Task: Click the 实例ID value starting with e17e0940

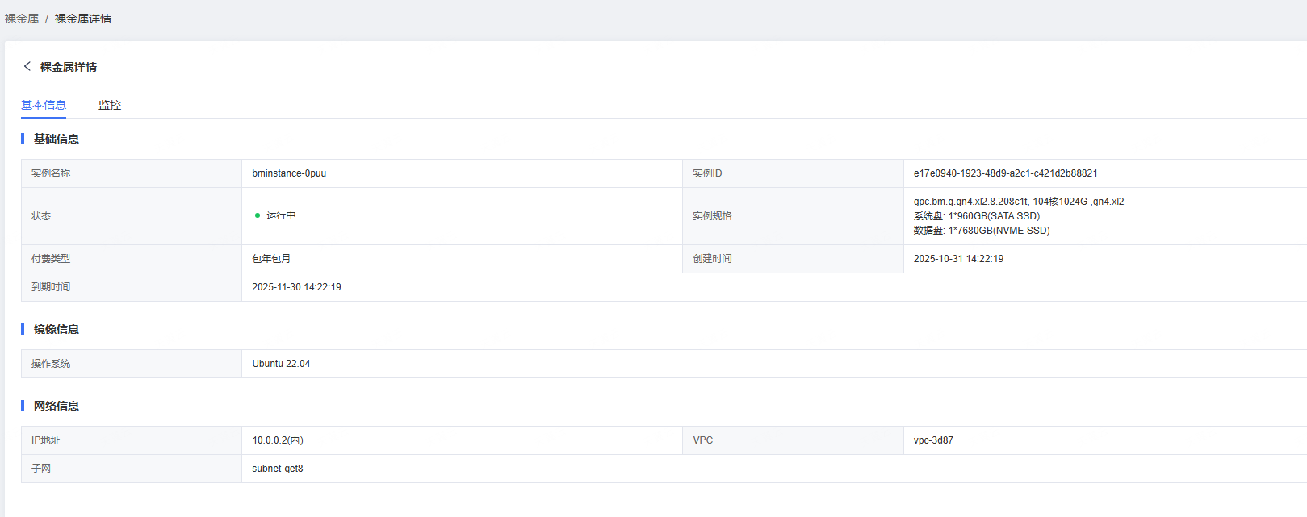Action: coord(1005,173)
